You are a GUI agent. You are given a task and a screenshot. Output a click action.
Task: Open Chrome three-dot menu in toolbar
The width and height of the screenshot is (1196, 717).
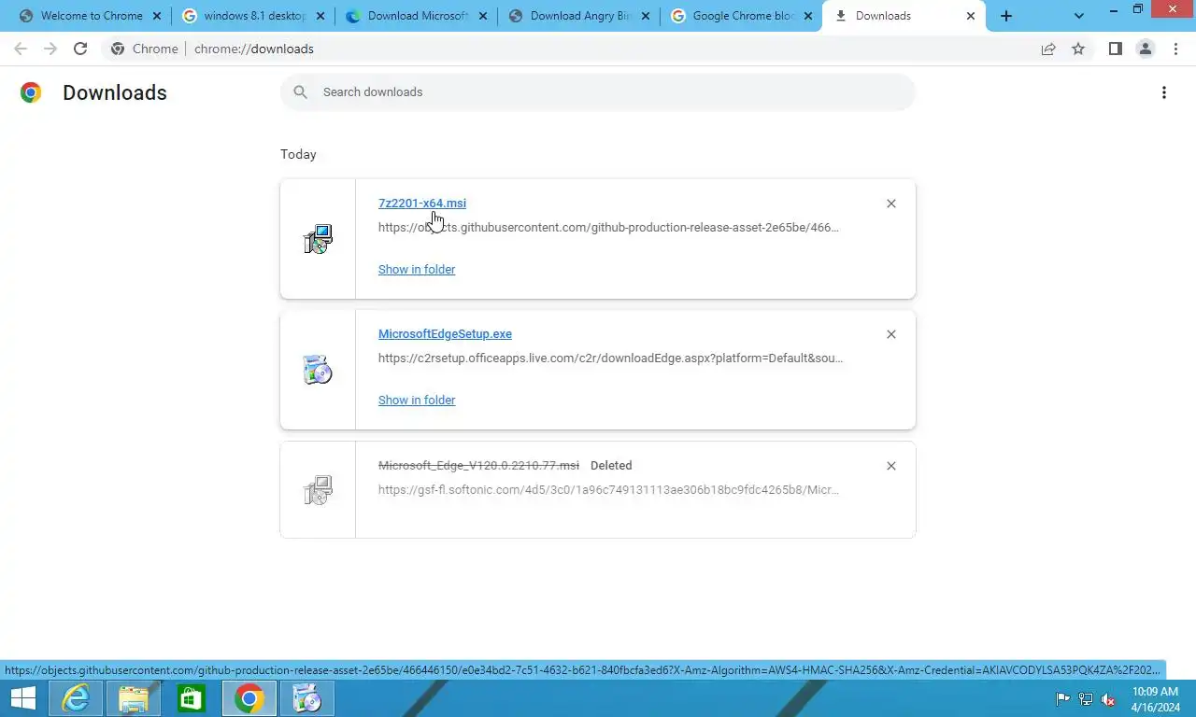tap(1175, 49)
